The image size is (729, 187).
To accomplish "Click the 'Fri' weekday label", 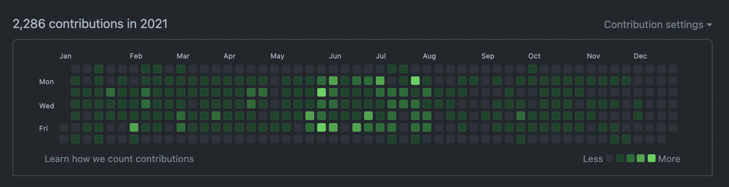I will click(43, 129).
